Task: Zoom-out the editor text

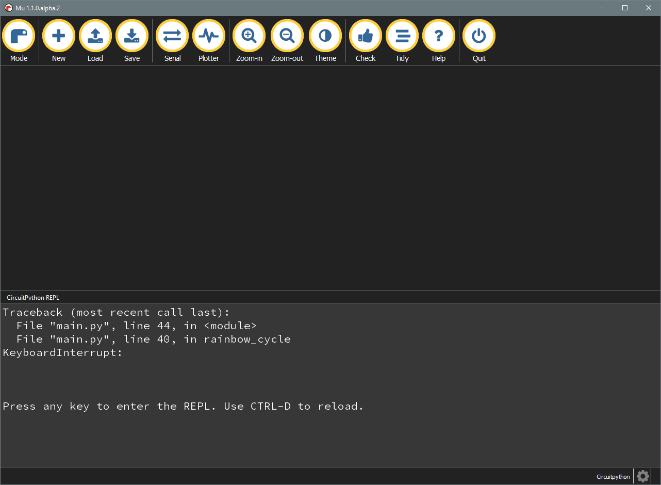Action: pos(287,41)
